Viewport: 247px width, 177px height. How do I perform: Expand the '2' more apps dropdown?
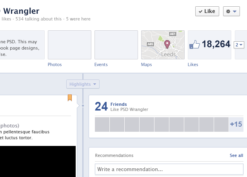[x=239, y=45]
